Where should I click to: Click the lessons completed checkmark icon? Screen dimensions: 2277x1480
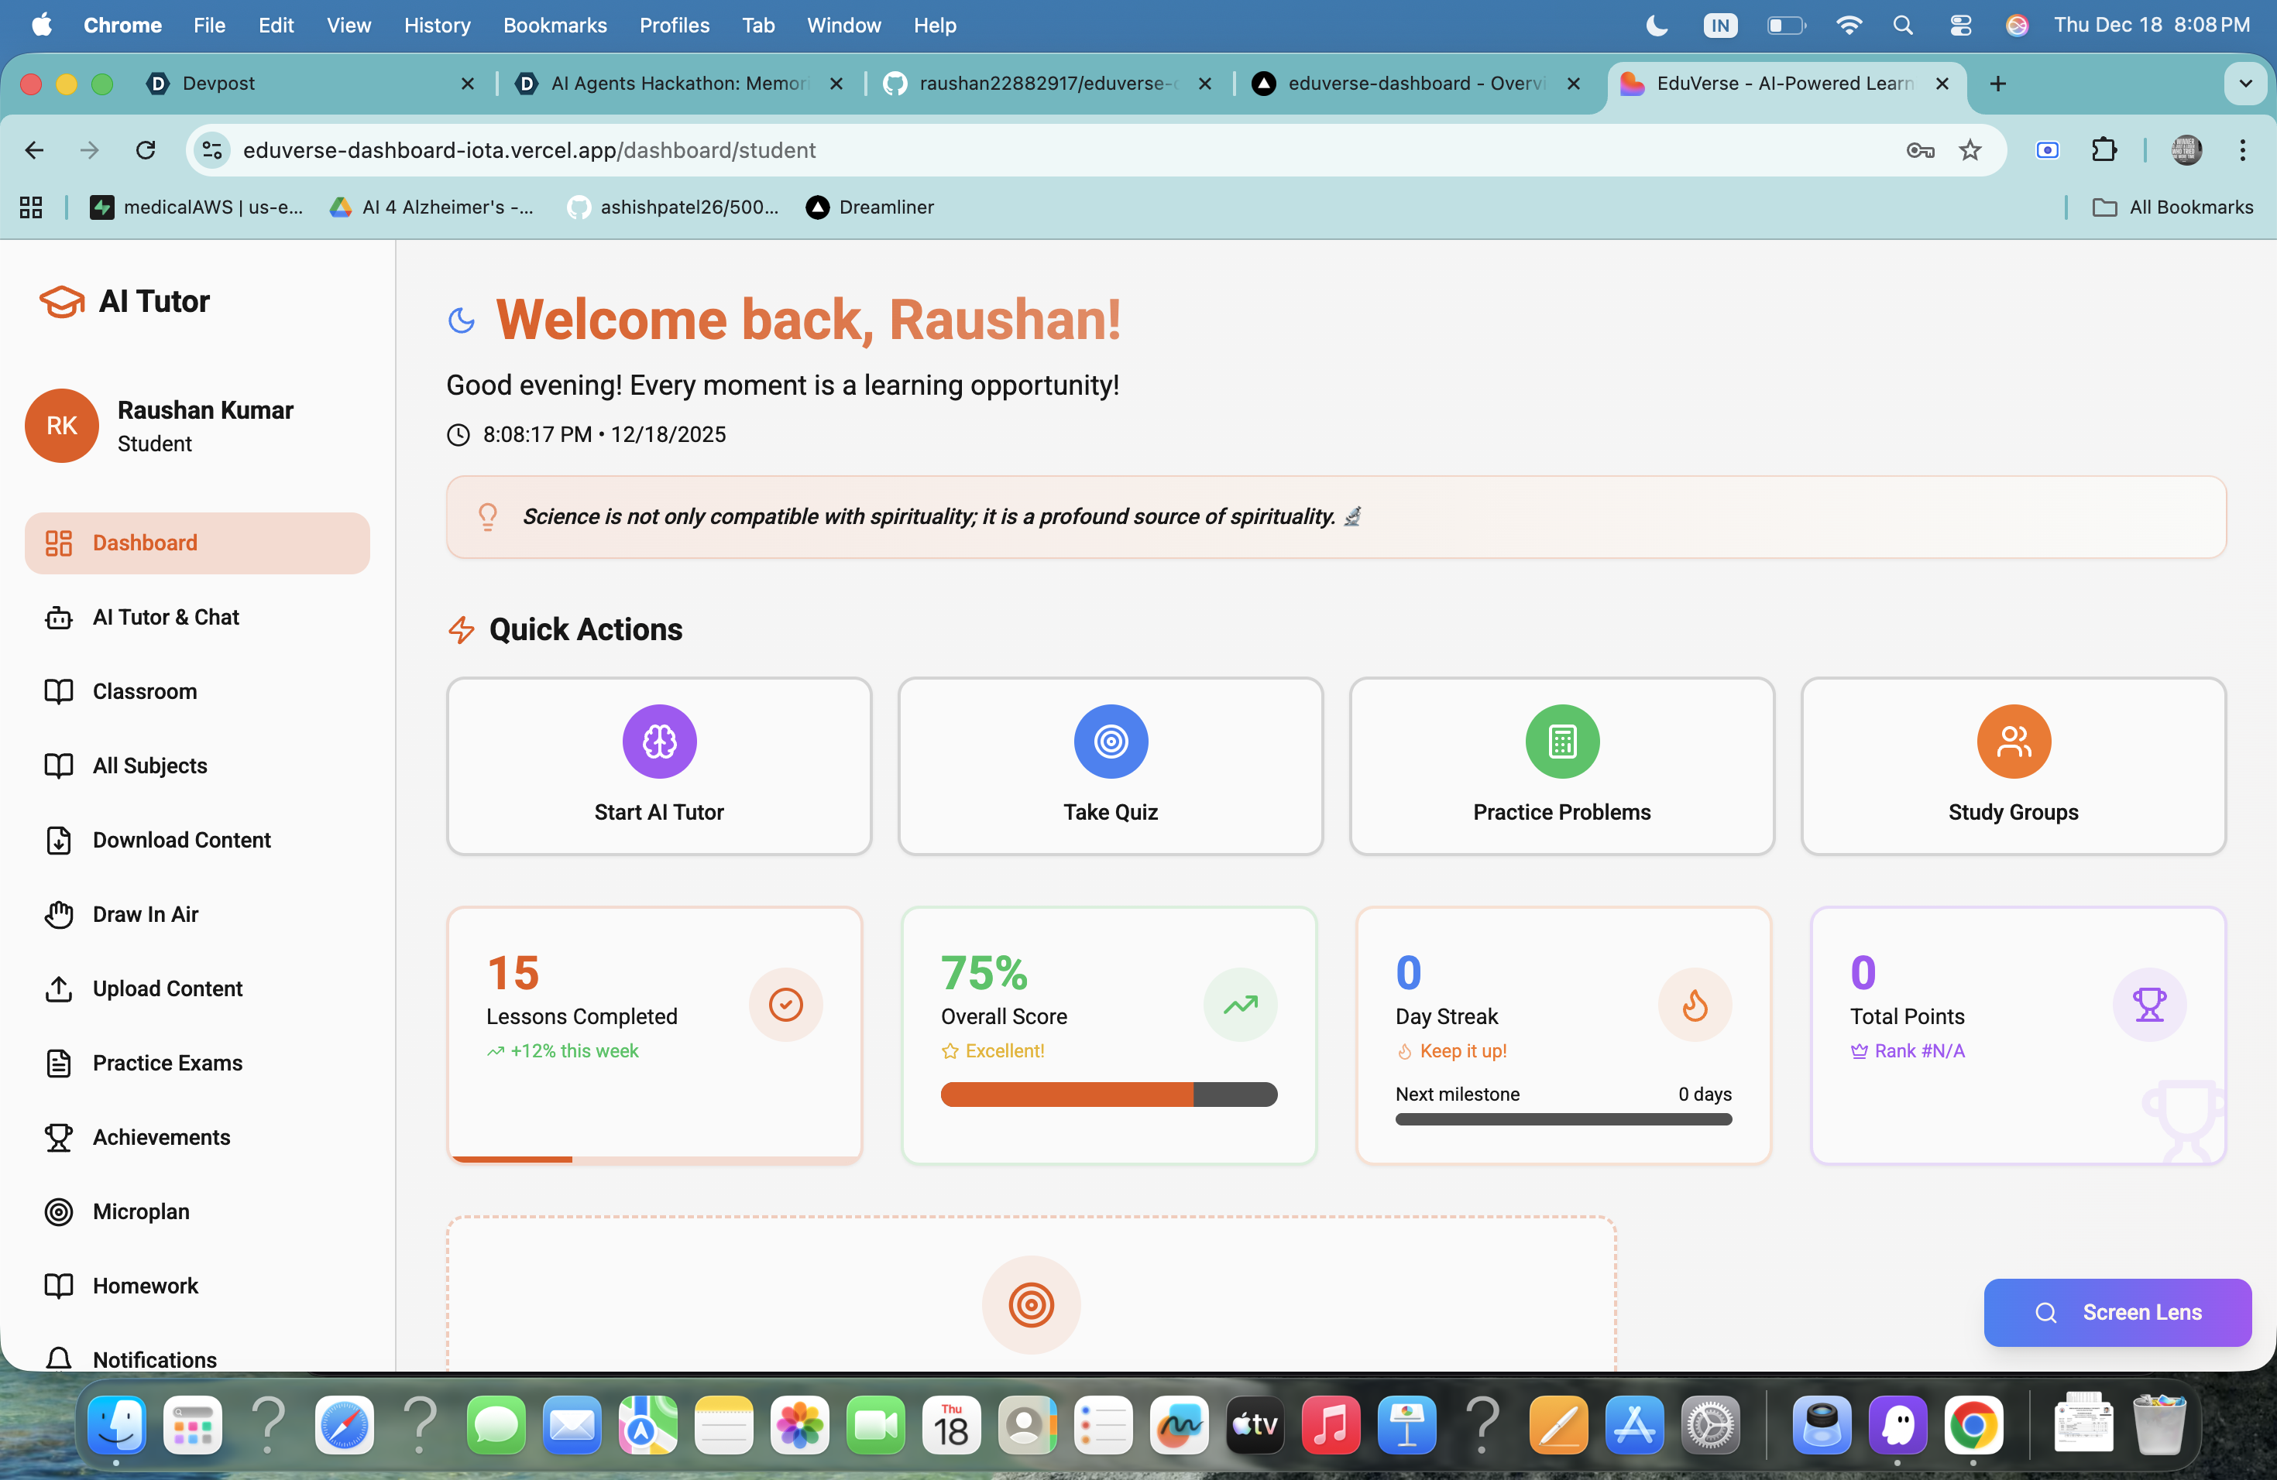(x=785, y=1004)
